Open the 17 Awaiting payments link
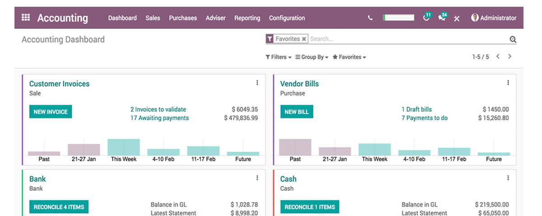 coord(159,118)
